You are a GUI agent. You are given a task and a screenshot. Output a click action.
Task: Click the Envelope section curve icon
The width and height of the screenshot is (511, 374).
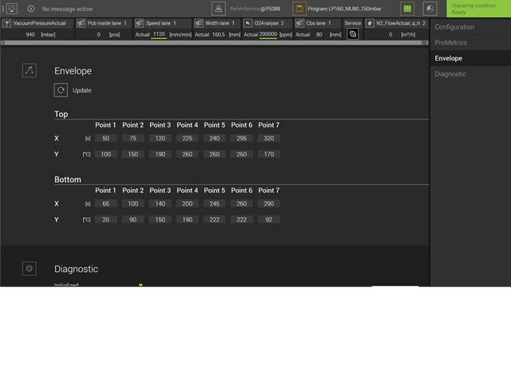click(30, 71)
